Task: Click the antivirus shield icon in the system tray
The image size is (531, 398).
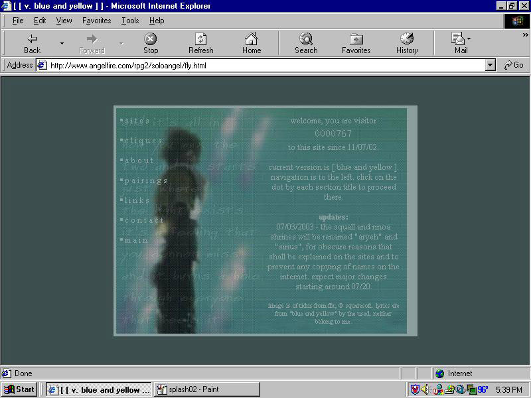Action: (x=414, y=389)
